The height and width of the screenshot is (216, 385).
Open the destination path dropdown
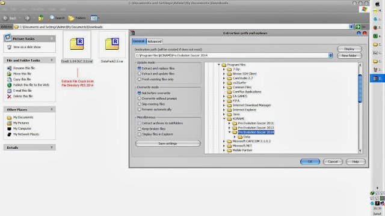coord(331,55)
